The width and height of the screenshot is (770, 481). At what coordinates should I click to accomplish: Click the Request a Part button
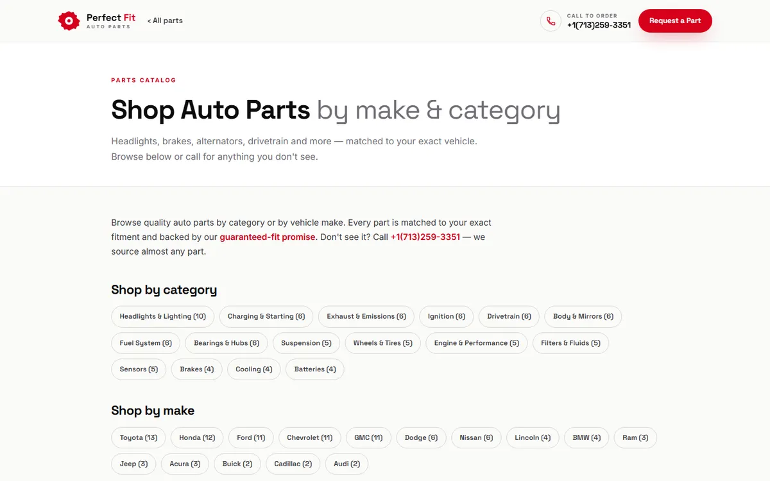coord(675,21)
